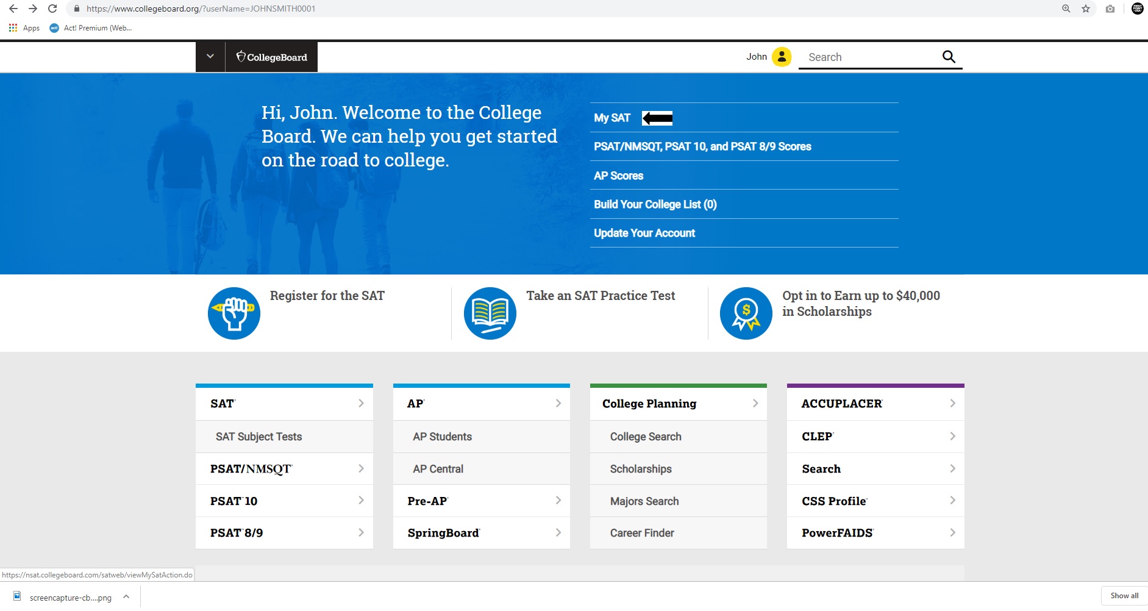Select AP Scores from the welcome menu

pos(618,176)
